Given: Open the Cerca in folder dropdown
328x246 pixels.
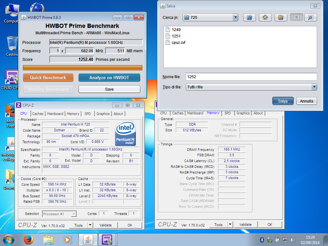Looking at the screenshot, I should pos(235,17).
